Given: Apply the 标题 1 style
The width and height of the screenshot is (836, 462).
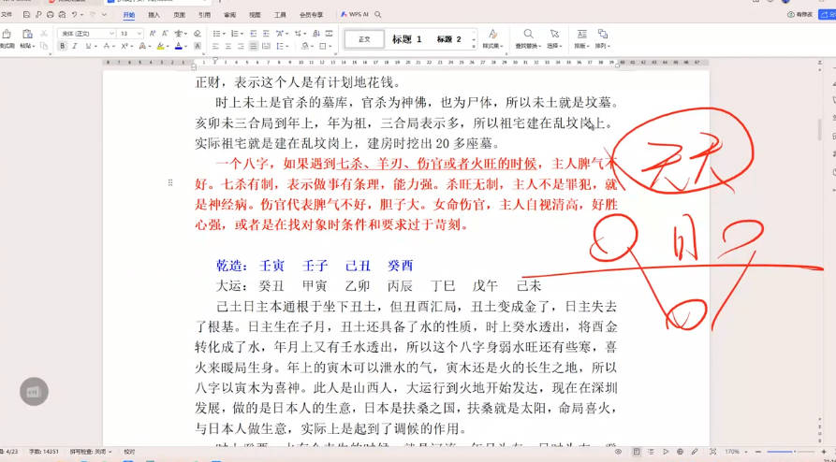Looking at the screenshot, I should click(406, 39).
